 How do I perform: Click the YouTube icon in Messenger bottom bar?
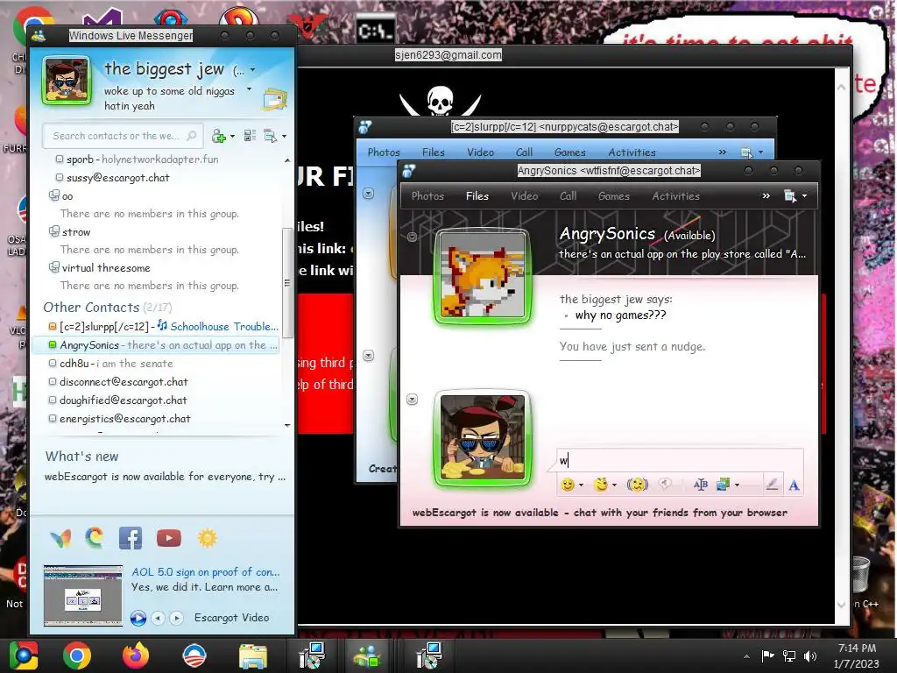point(169,538)
